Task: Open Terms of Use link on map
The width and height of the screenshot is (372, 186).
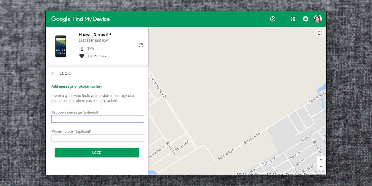Action: 294,174
